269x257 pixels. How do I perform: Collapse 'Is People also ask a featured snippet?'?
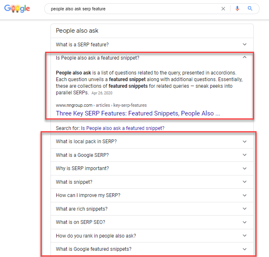245,57
